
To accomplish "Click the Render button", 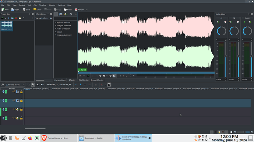I will 80,10.
